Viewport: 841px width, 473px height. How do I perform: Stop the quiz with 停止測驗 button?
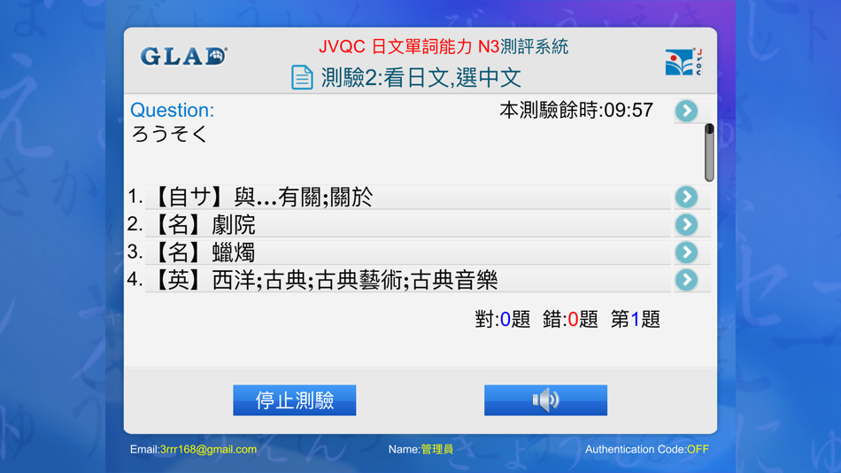[x=295, y=400]
